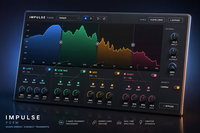Click the redo arrow icon
The width and height of the screenshot is (200, 133).
[x=104, y=19]
